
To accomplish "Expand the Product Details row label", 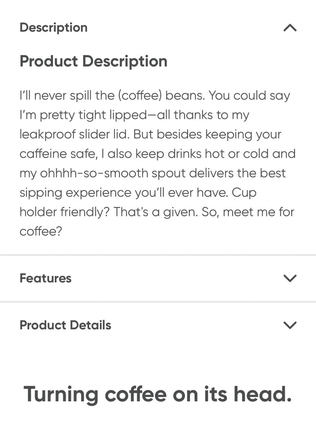I will [65, 325].
